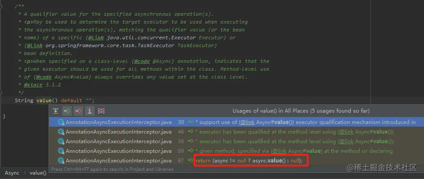Click the info 'i' toolbar icon

(x=89, y=111)
